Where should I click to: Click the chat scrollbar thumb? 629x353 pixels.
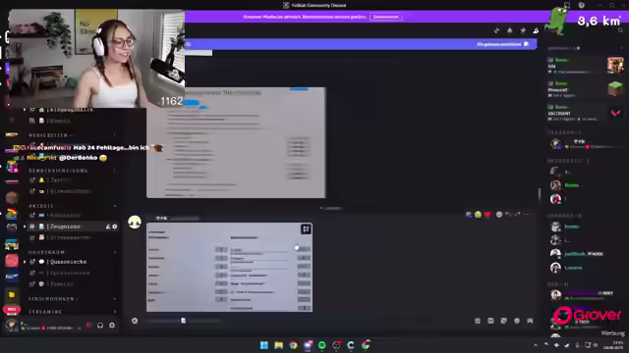540,195
